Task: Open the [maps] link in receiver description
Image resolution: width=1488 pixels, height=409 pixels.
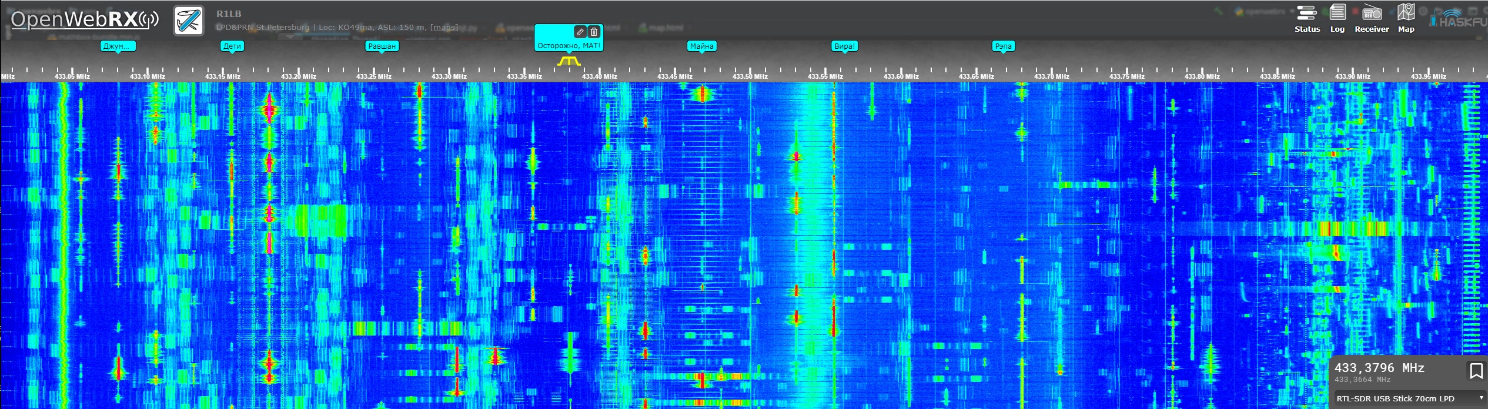Action: point(443,27)
